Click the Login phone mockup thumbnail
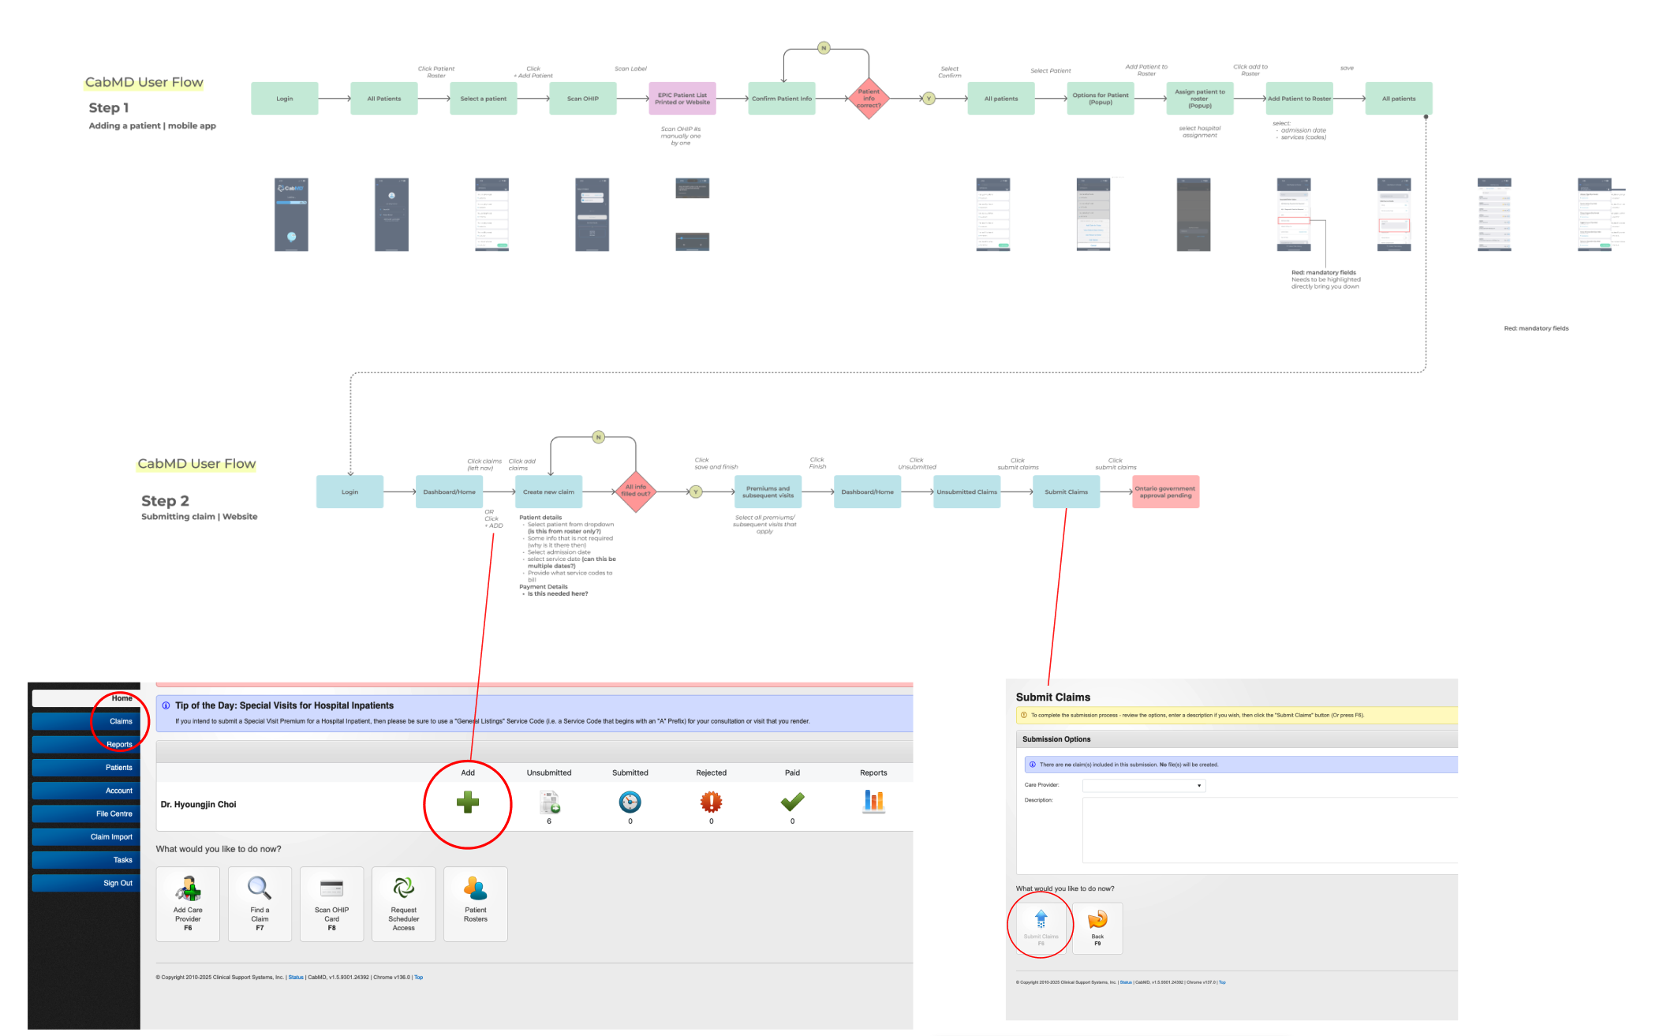The height and width of the screenshot is (1036, 1667). [x=291, y=215]
